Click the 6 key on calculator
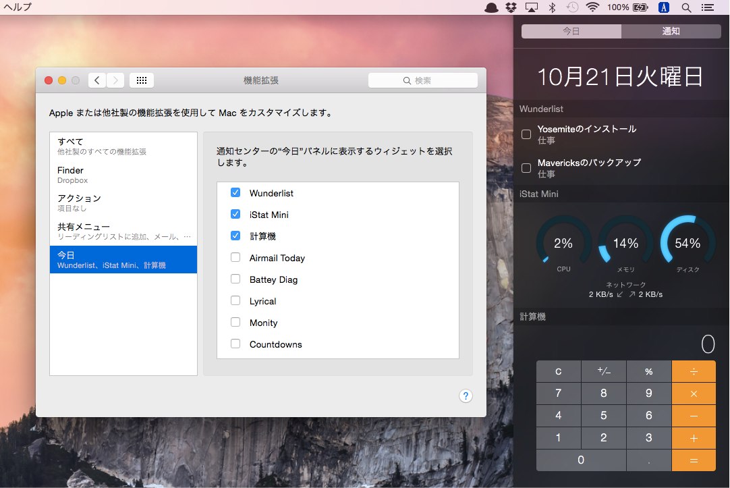The image size is (730, 488). click(x=648, y=415)
